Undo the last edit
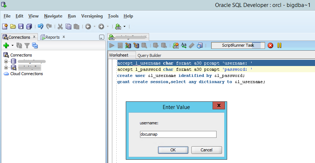The width and height of the screenshot is (315, 163). pos(40,26)
